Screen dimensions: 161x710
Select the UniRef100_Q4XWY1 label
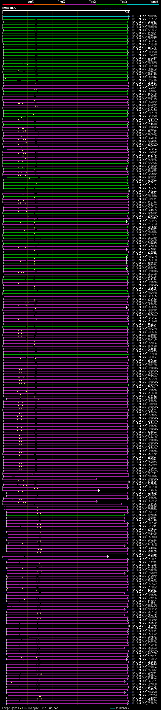(x=144, y=88)
